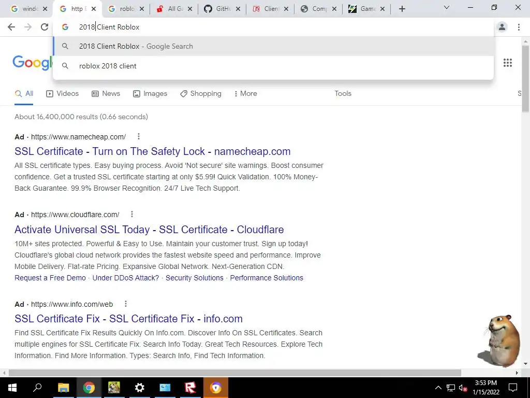Viewport: 530px width, 398px height.
Task: Switch to Videos results
Action: click(62, 94)
